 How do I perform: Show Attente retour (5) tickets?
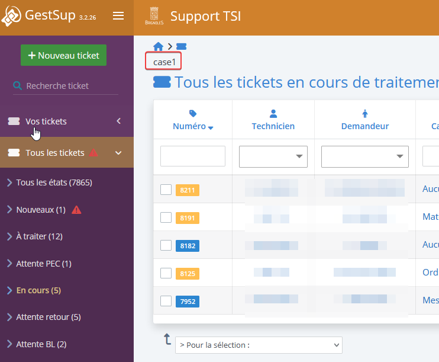pyautogui.click(x=49, y=317)
